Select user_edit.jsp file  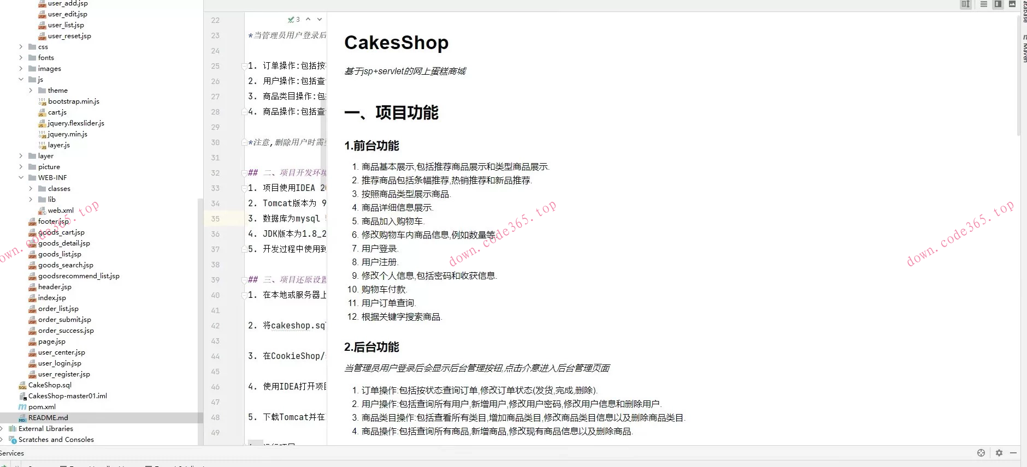67,14
